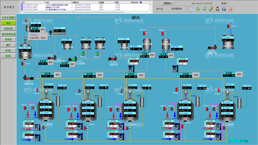This screenshot has height=145, width=258.
Task: Go forward with the green right arrow icon
Action: 204,9
